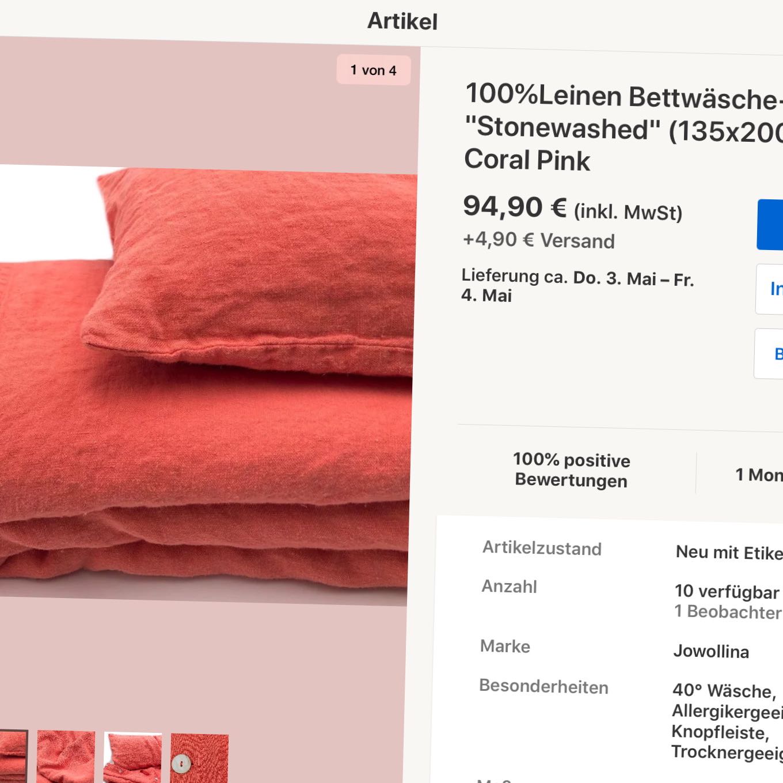Click the price 94,90 € text
783x783 pixels.
pyautogui.click(x=515, y=207)
